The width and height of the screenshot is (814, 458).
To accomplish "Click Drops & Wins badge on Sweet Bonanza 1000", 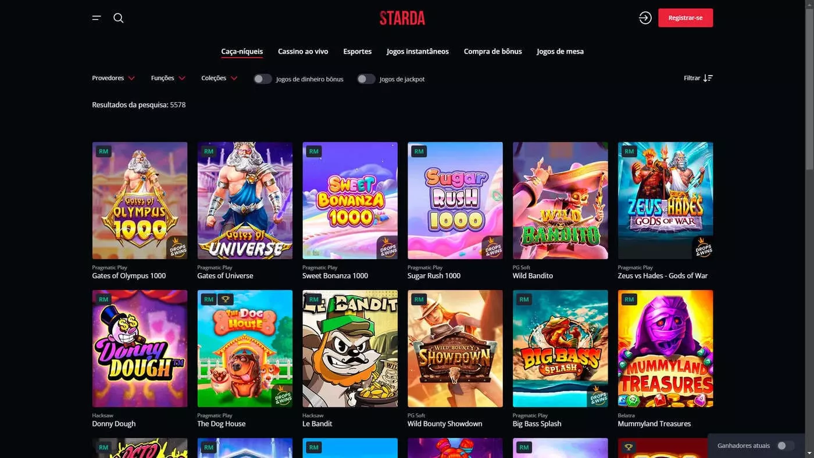I will click(x=387, y=248).
